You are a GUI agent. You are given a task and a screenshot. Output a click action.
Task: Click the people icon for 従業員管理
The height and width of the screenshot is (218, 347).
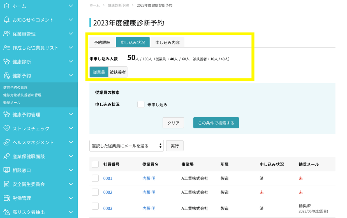(x=6, y=34)
